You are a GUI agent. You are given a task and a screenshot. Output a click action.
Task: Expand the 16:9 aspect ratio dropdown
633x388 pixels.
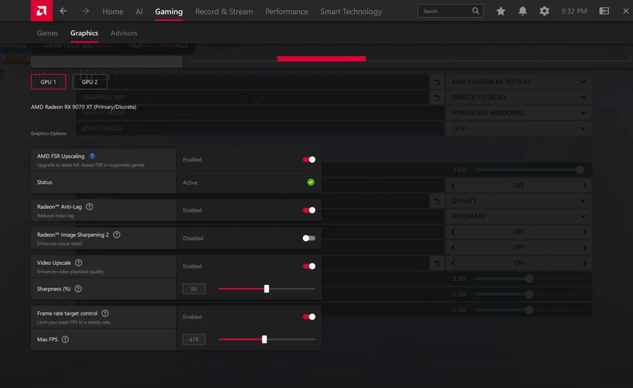click(x=518, y=128)
